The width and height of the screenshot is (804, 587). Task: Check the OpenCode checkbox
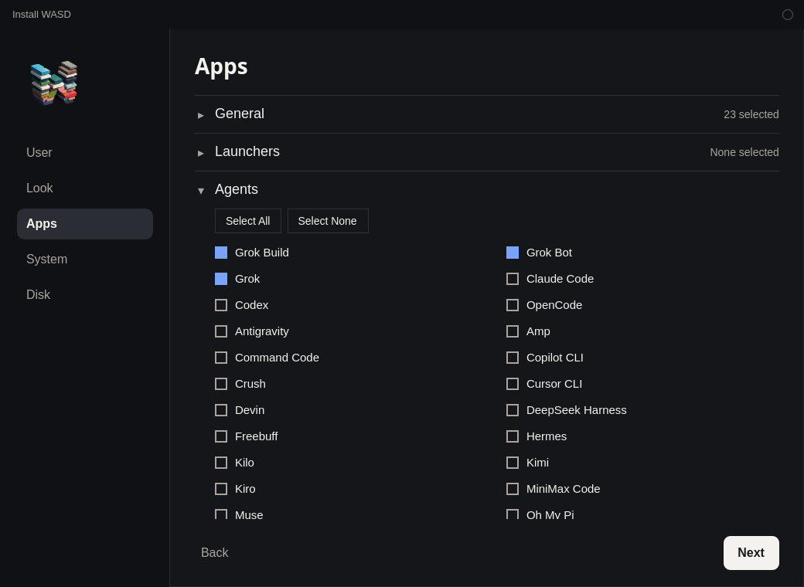pos(513,305)
